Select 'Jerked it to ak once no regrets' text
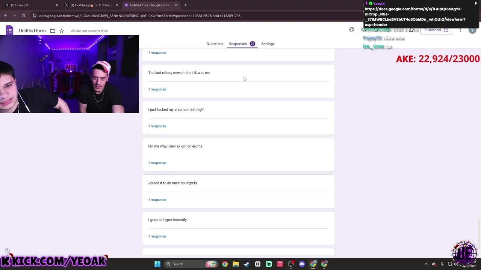Screen dimensions: 481x270 [x=172, y=183]
